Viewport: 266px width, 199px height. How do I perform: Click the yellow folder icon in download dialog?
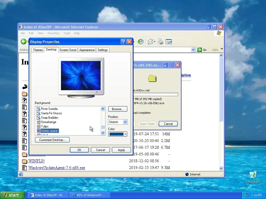coord(152,78)
